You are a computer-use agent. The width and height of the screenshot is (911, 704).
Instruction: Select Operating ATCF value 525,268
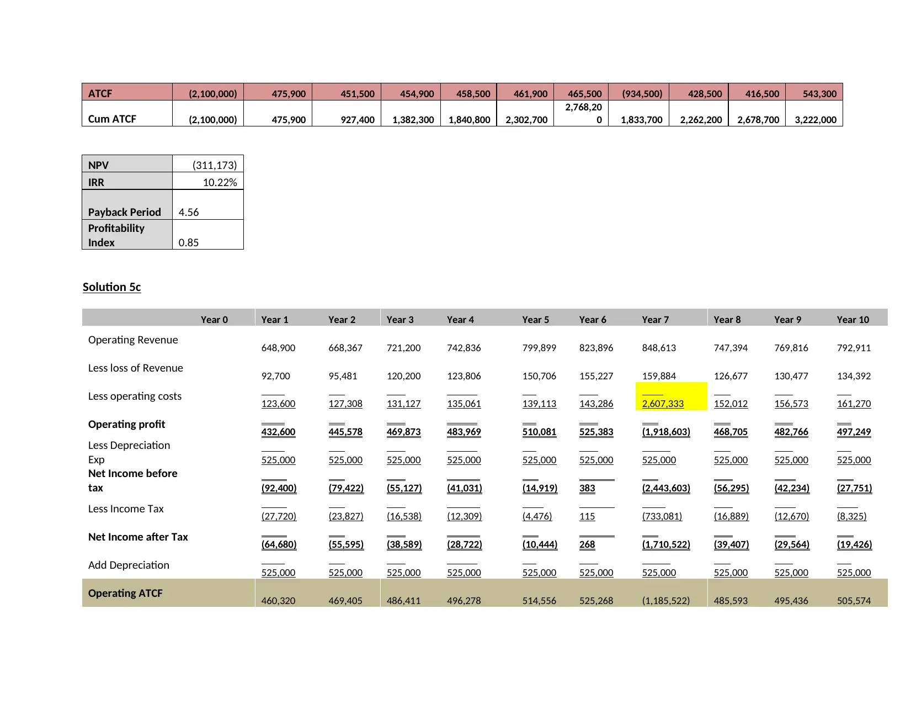point(596,601)
